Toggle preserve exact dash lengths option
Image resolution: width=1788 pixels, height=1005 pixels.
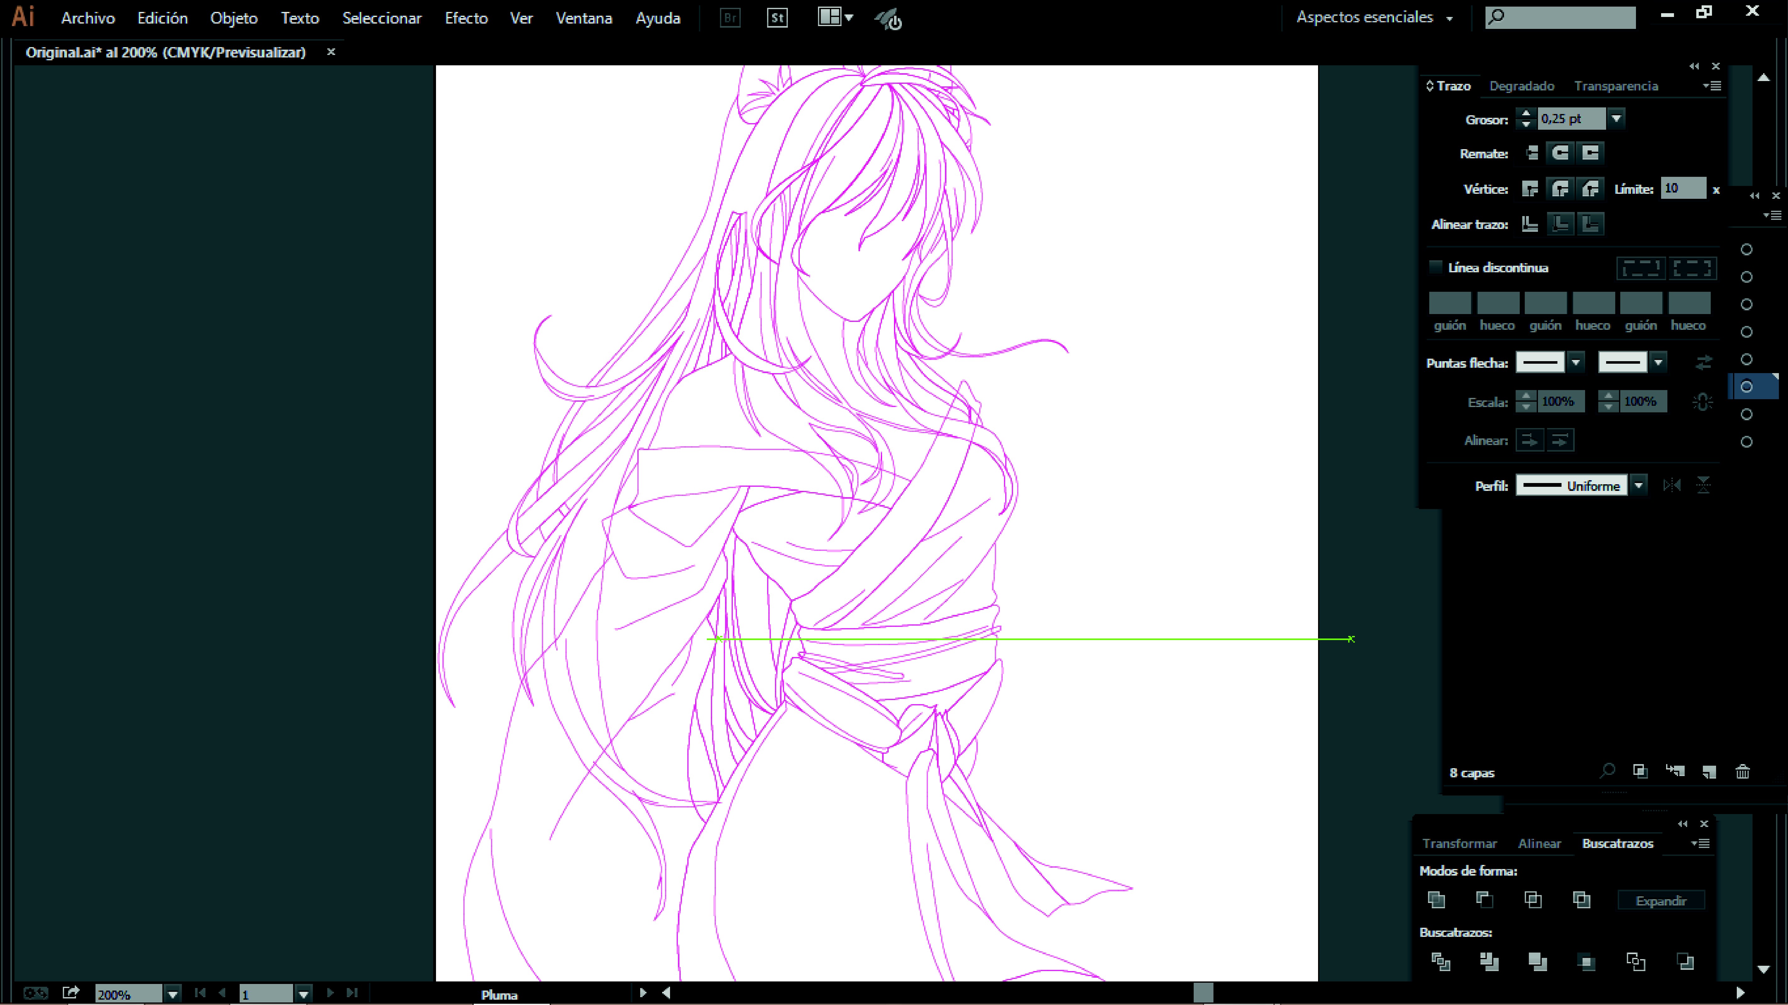[x=1641, y=268]
